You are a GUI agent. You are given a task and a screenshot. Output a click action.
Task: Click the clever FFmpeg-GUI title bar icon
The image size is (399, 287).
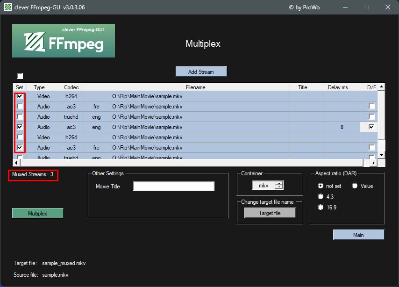[x=8, y=7]
